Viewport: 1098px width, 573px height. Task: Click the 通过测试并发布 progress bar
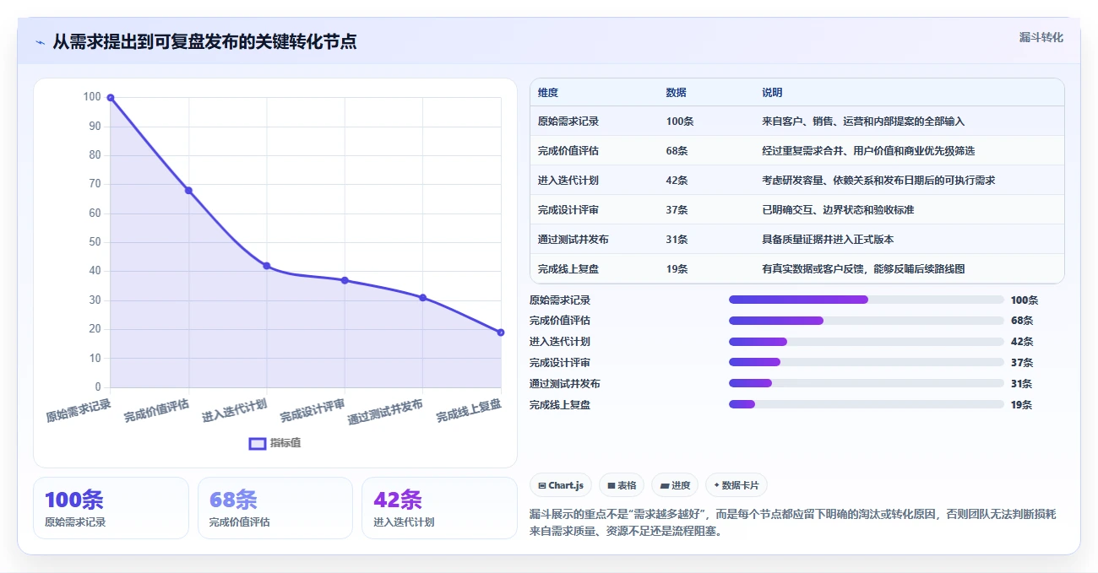click(x=867, y=384)
